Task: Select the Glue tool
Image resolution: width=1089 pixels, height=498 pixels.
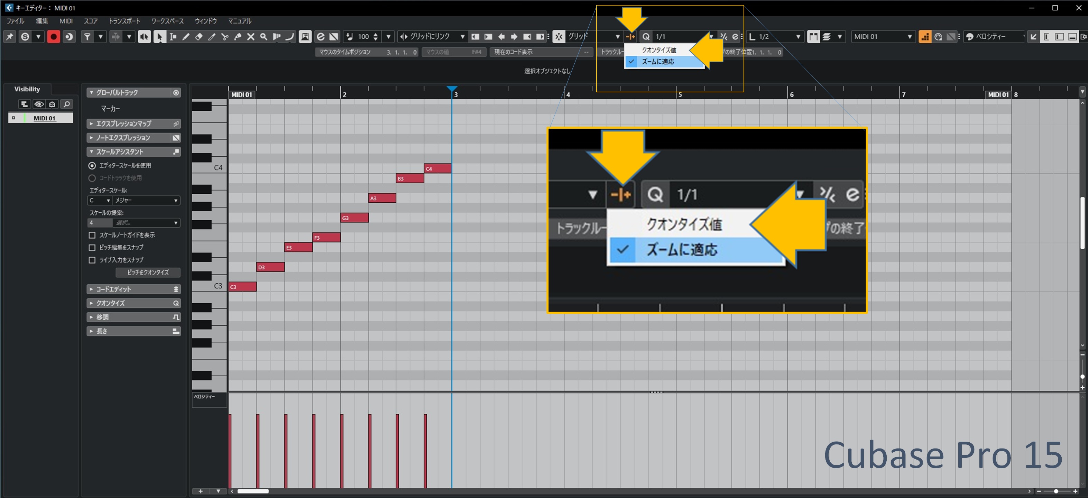Action: pos(238,37)
